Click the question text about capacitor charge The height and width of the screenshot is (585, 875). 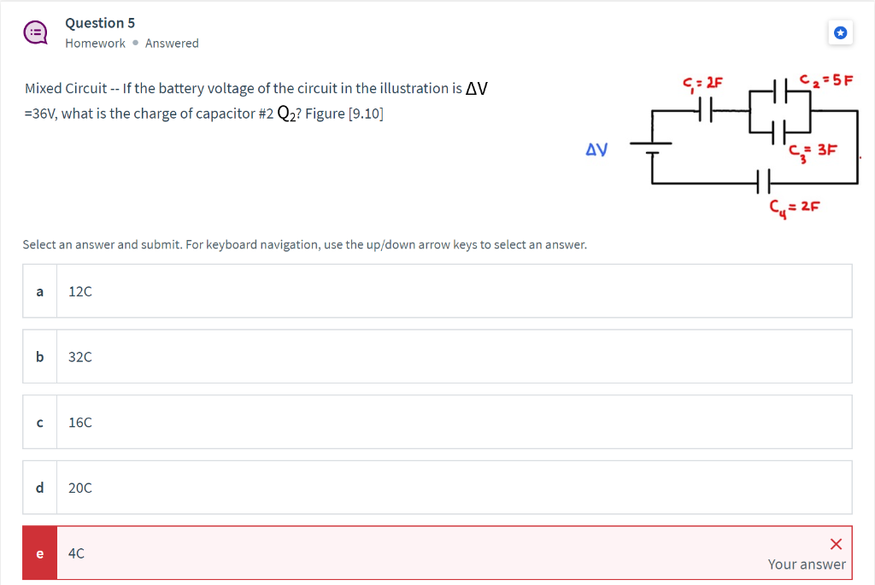pyautogui.click(x=256, y=100)
